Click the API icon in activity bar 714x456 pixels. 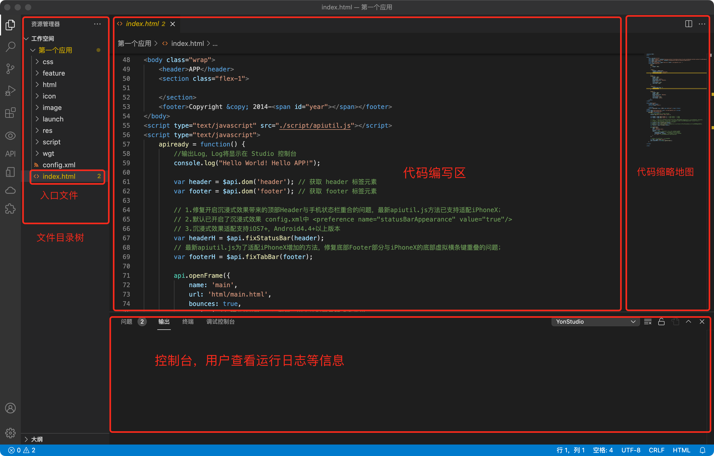coord(10,154)
